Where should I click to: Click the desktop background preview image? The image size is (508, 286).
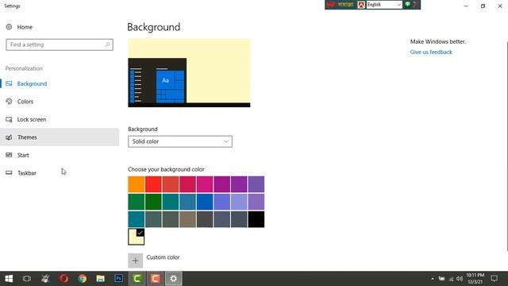(189, 73)
